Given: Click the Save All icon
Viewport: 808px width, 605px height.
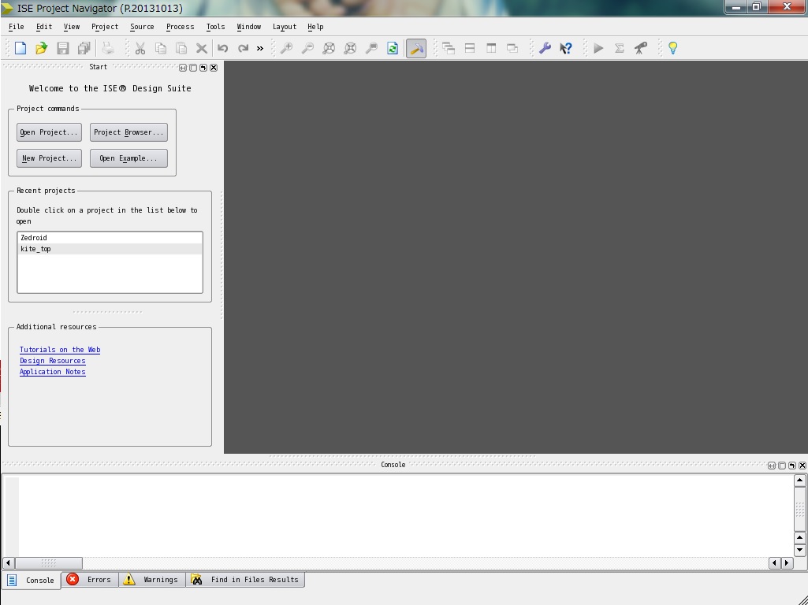Looking at the screenshot, I should [x=84, y=48].
